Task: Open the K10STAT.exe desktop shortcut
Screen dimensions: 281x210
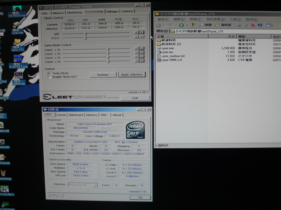Action: (x=18, y=59)
